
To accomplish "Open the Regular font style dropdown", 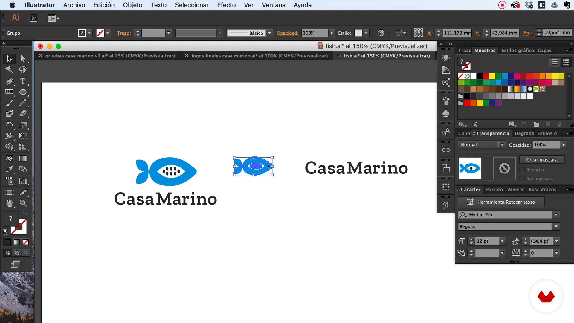I will click(556, 226).
